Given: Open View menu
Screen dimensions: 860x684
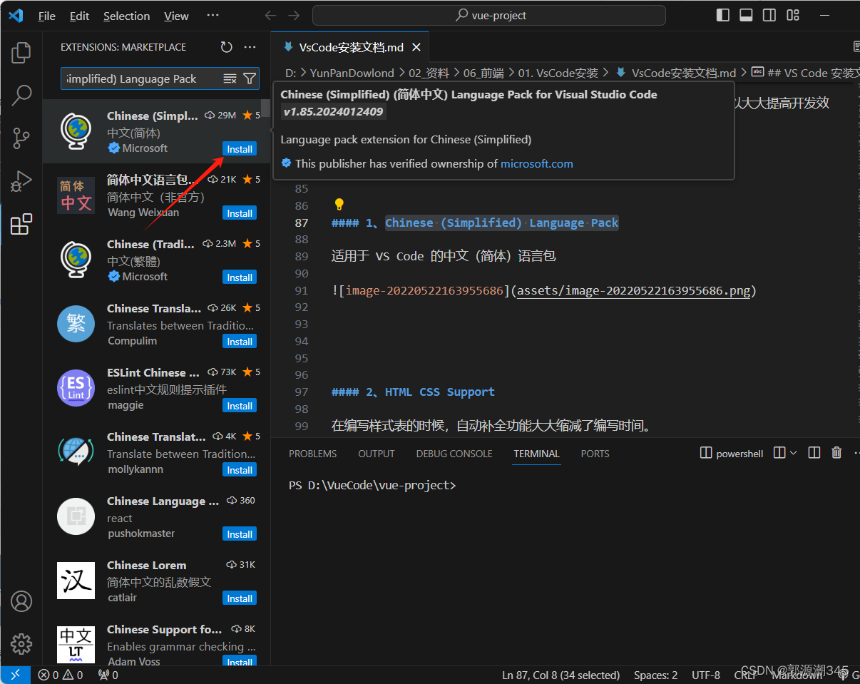Looking at the screenshot, I should [x=176, y=16].
